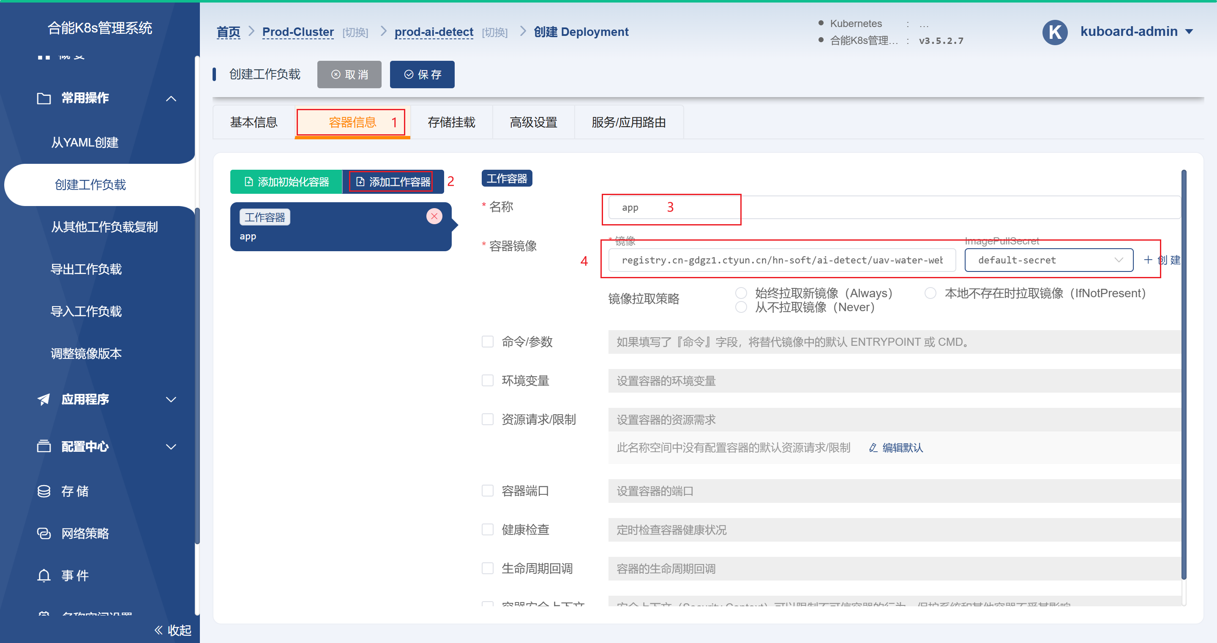Image resolution: width=1217 pixels, height=643 pixels.
Task: Click version text v3.5.2.7
Action: pos(941,41)
